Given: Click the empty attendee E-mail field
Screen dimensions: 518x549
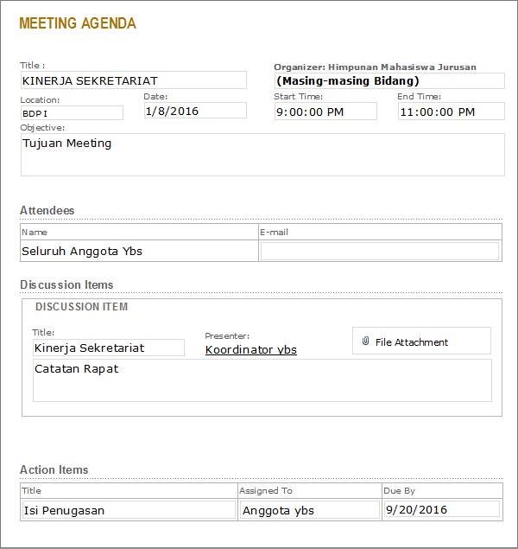Looking at the screenshot, I should pos(380,252).
